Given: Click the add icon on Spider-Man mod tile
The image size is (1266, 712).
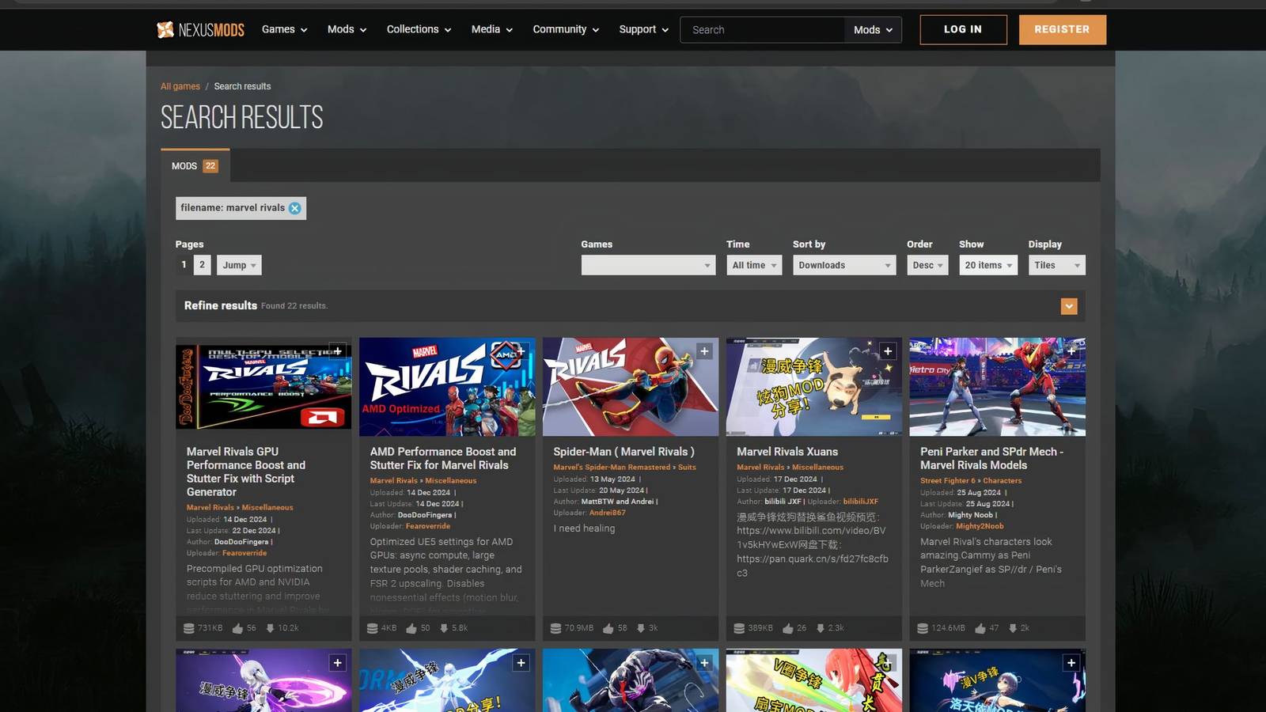Looking at the screenshot, I should coord(704,351).
